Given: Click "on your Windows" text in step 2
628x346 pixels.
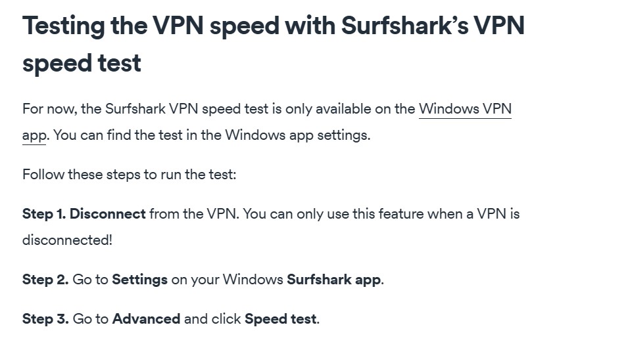Looking at the screenshot, I should click(x=227, y=280).
